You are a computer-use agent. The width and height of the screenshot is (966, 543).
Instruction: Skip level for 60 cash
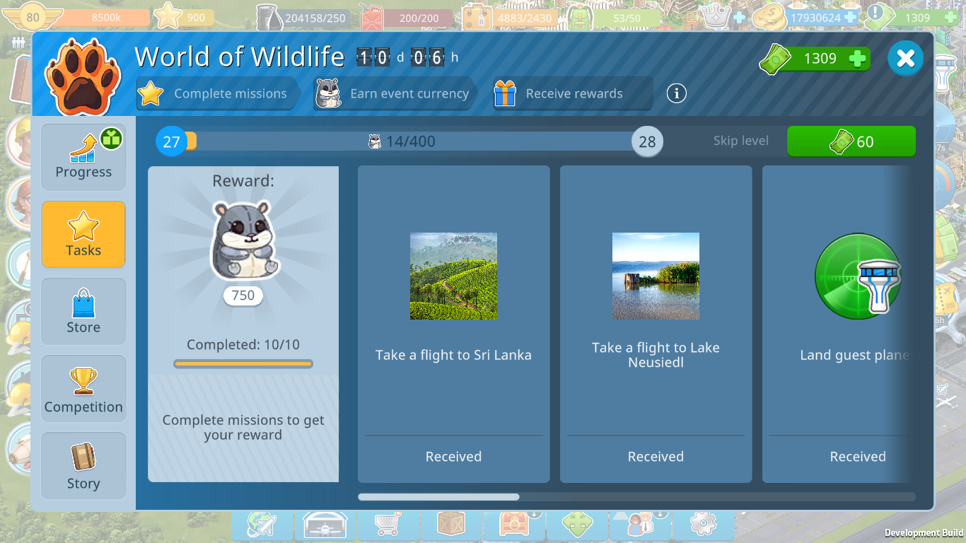851,141
